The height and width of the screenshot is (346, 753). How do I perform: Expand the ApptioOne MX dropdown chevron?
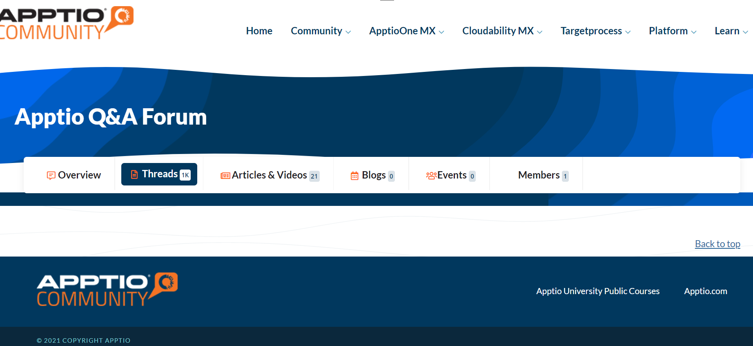pyautogui.click(x=441, y=32)
